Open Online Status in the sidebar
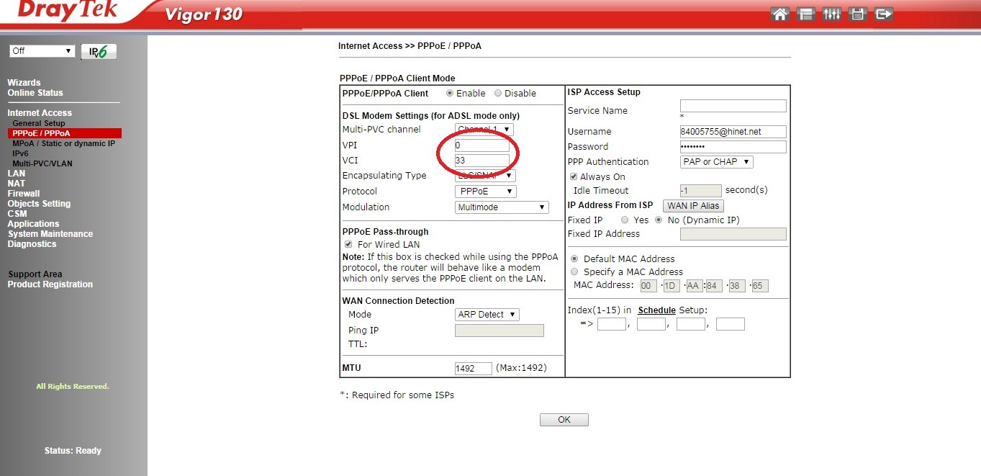 tap(35, 93)
